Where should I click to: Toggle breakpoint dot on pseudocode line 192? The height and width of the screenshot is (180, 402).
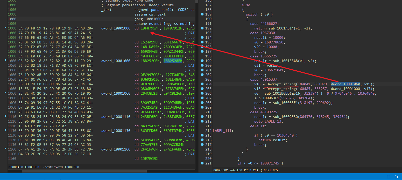click(202, 28)
